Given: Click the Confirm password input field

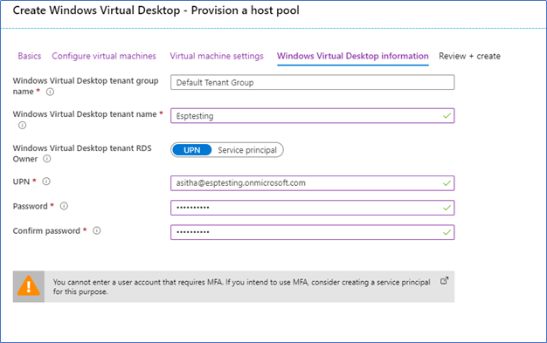Looking at the screenshot, I should click(313, 232).
